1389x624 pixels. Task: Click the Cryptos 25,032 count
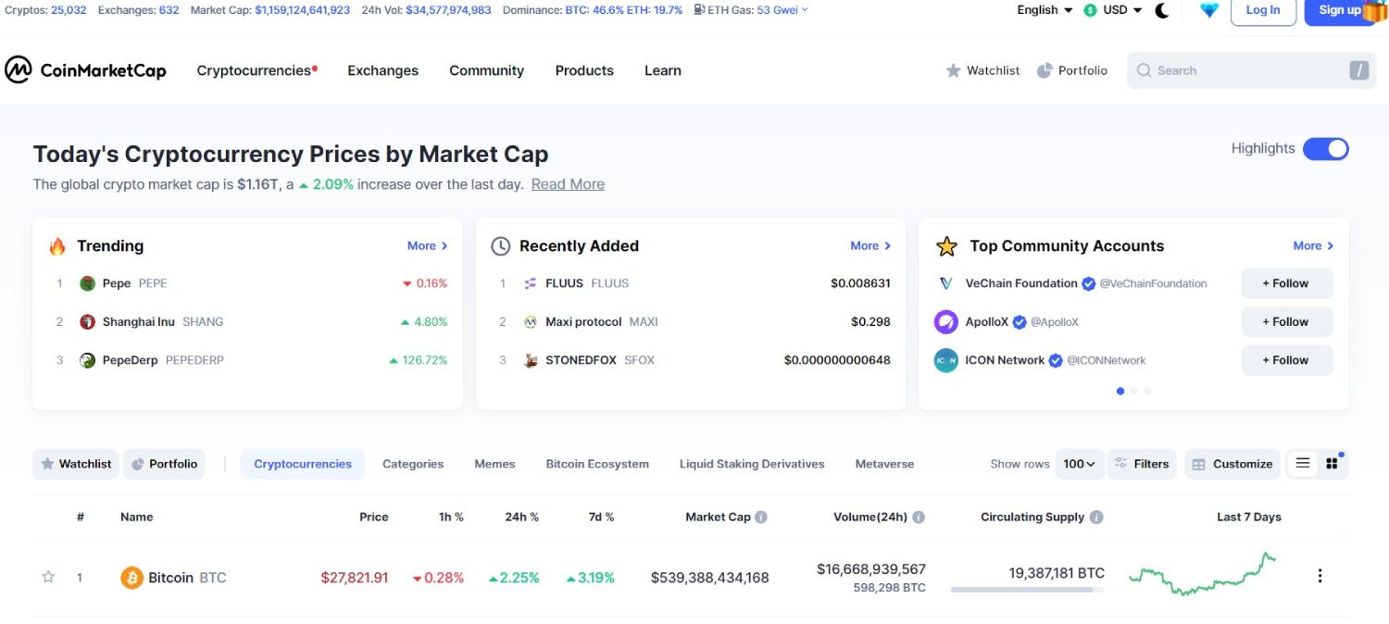69,10
